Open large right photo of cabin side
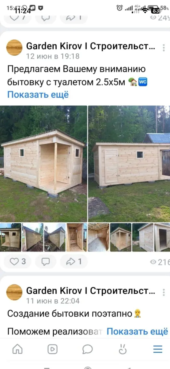 129,164
